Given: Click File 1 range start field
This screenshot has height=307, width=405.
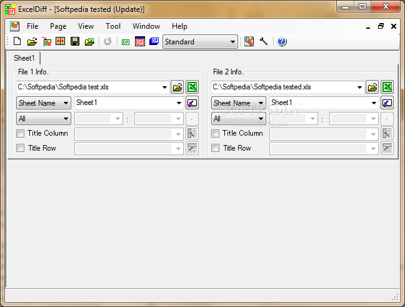Looking at the screenshot, I should [x=99, y=119].
